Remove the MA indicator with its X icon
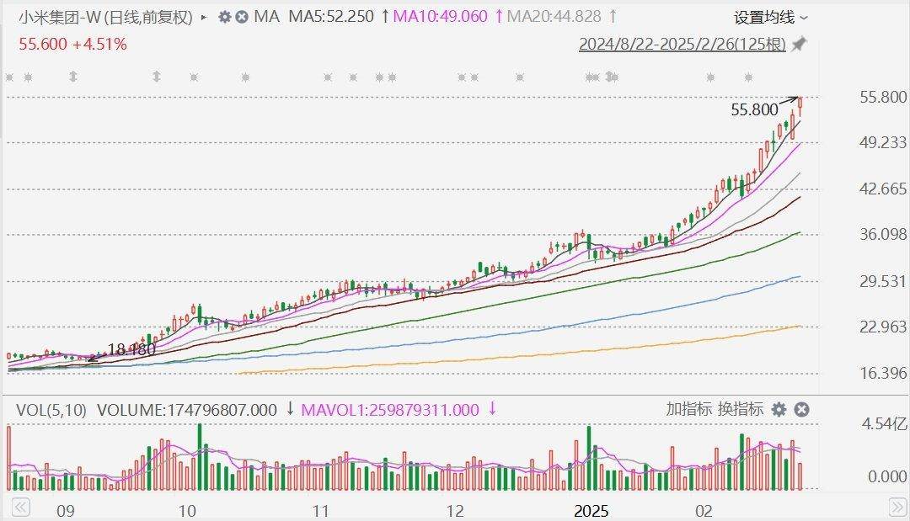Screen dimensions: 910x521 tap(242, 17)
